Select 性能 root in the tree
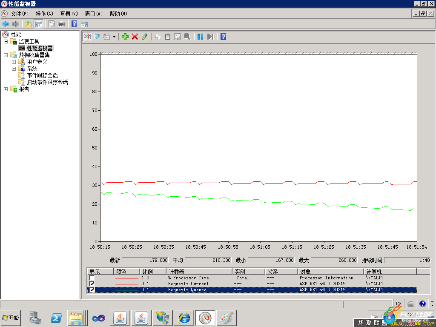 [16, 34]
